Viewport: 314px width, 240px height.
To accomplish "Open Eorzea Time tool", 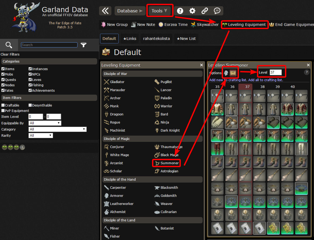I will tap(173, 25).
